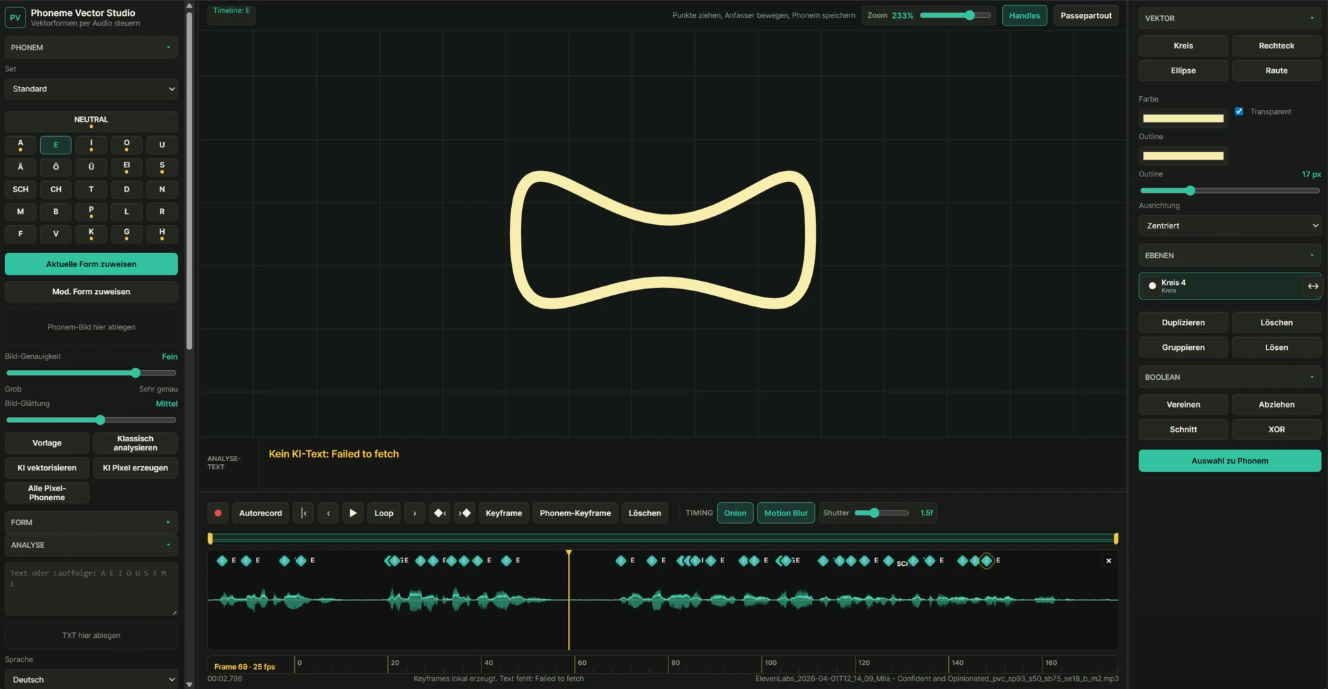Click the Kreis 4 layer flip arrows icon
Image resolution: width=1328 pixels, height=689 pixels.
tap(1312, 286)
